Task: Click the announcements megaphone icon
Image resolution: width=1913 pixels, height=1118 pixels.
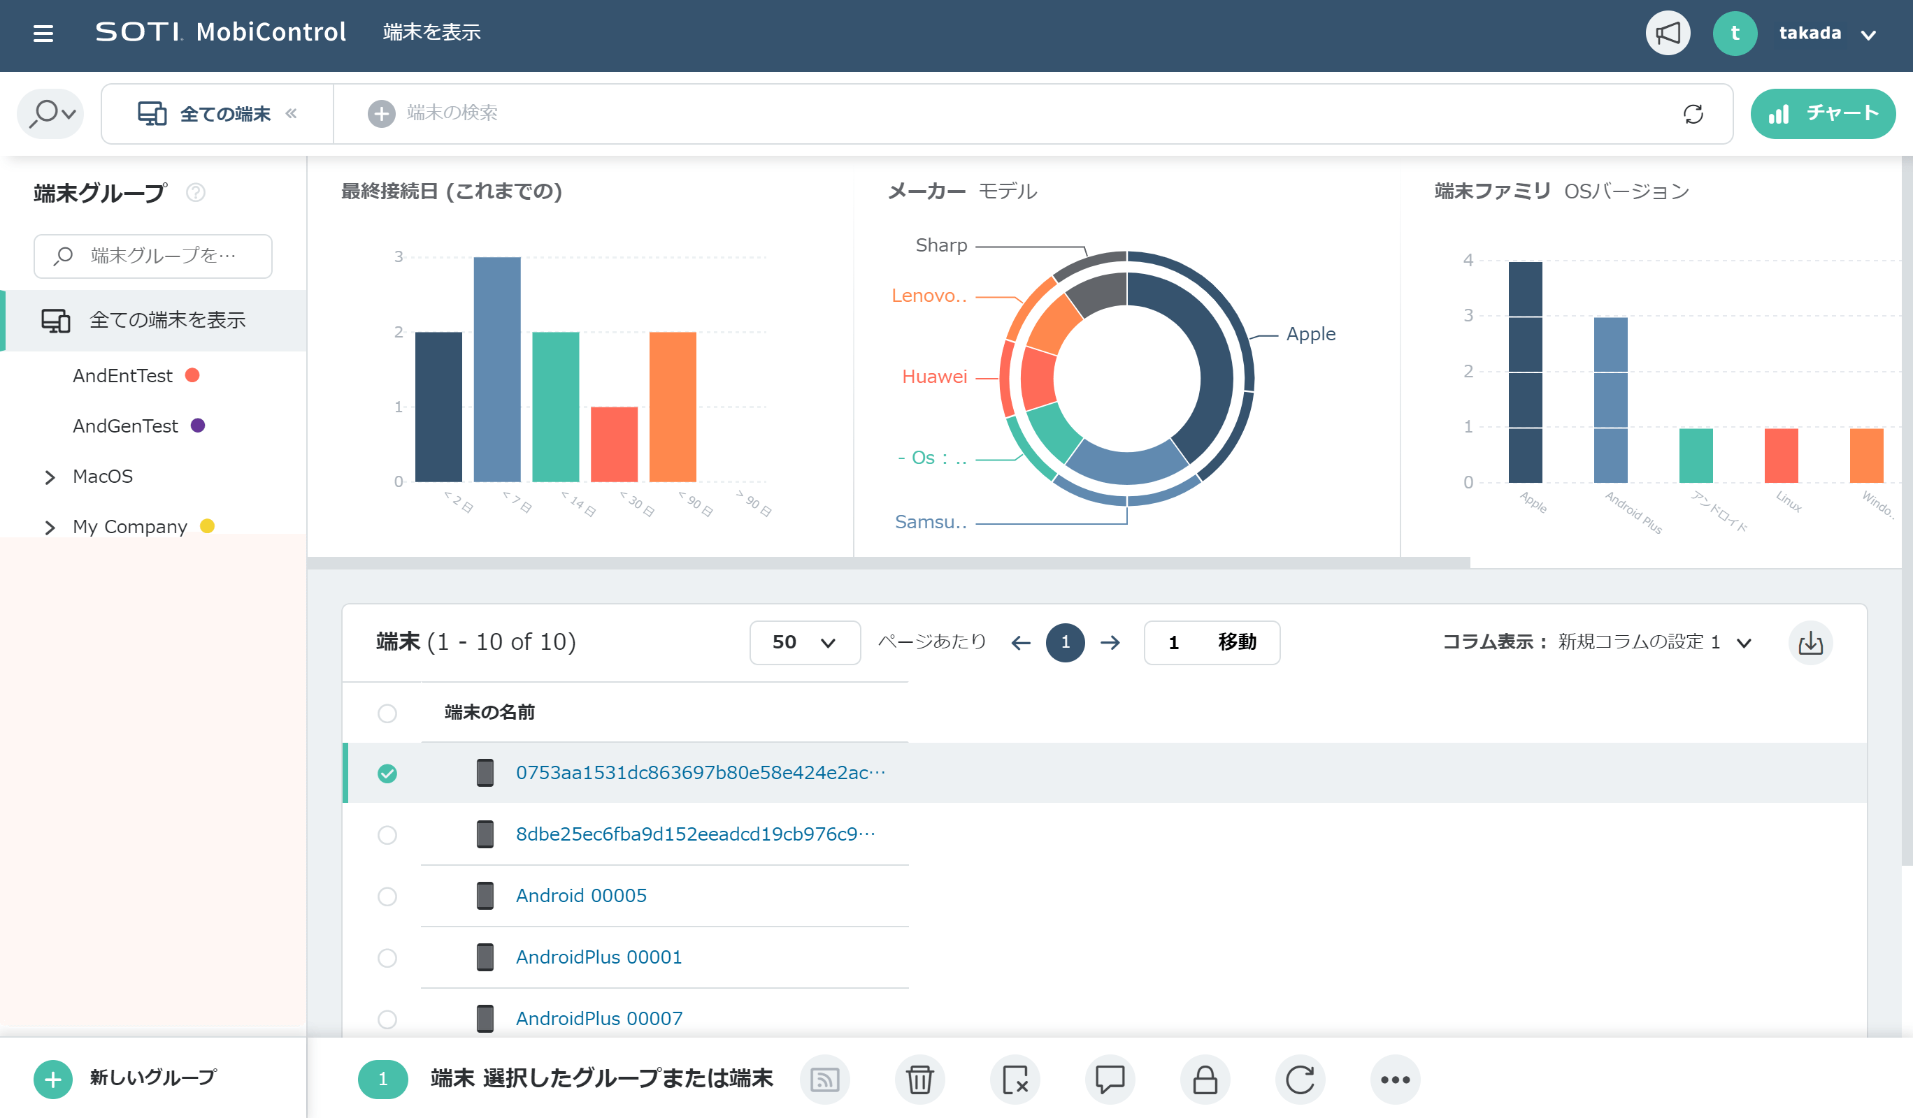Action: pyautogui.click(x=1667, y=34)
